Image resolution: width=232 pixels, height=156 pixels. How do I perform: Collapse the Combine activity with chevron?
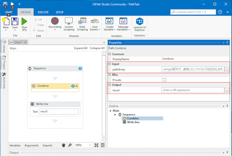(77, 86)
